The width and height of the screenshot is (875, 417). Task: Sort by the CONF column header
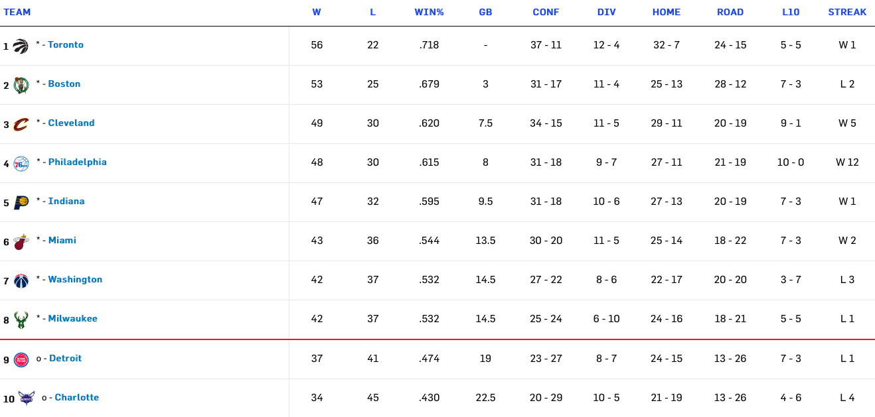pos(546,12)
